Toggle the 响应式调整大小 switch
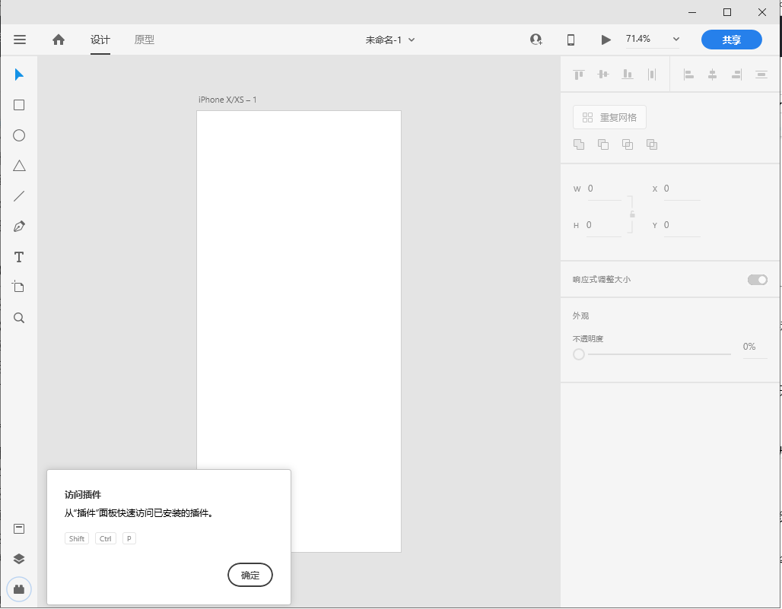 tap(757, 280)
